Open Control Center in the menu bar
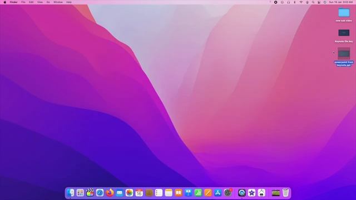 pos(319,2)
